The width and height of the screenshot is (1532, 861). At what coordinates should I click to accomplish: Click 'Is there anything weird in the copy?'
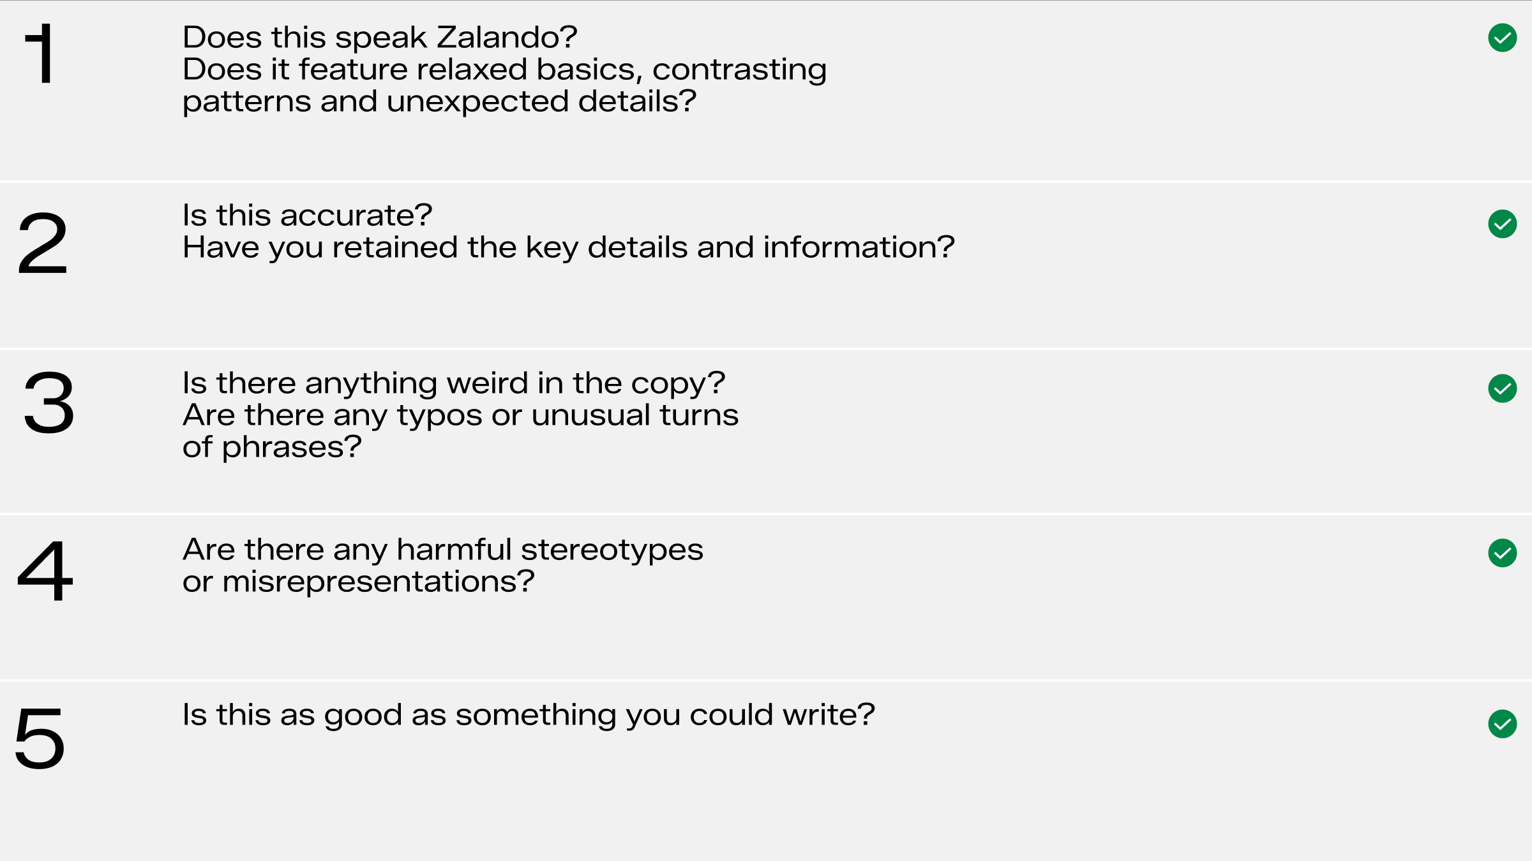pos(454,383)
